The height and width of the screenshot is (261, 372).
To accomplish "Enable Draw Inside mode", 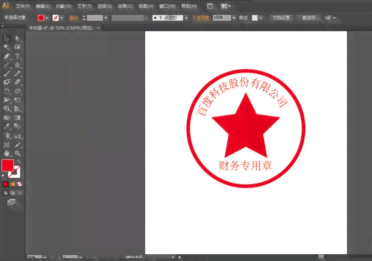I will (20, 193).
